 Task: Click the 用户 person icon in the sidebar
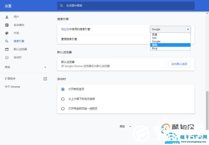(7, 17)
